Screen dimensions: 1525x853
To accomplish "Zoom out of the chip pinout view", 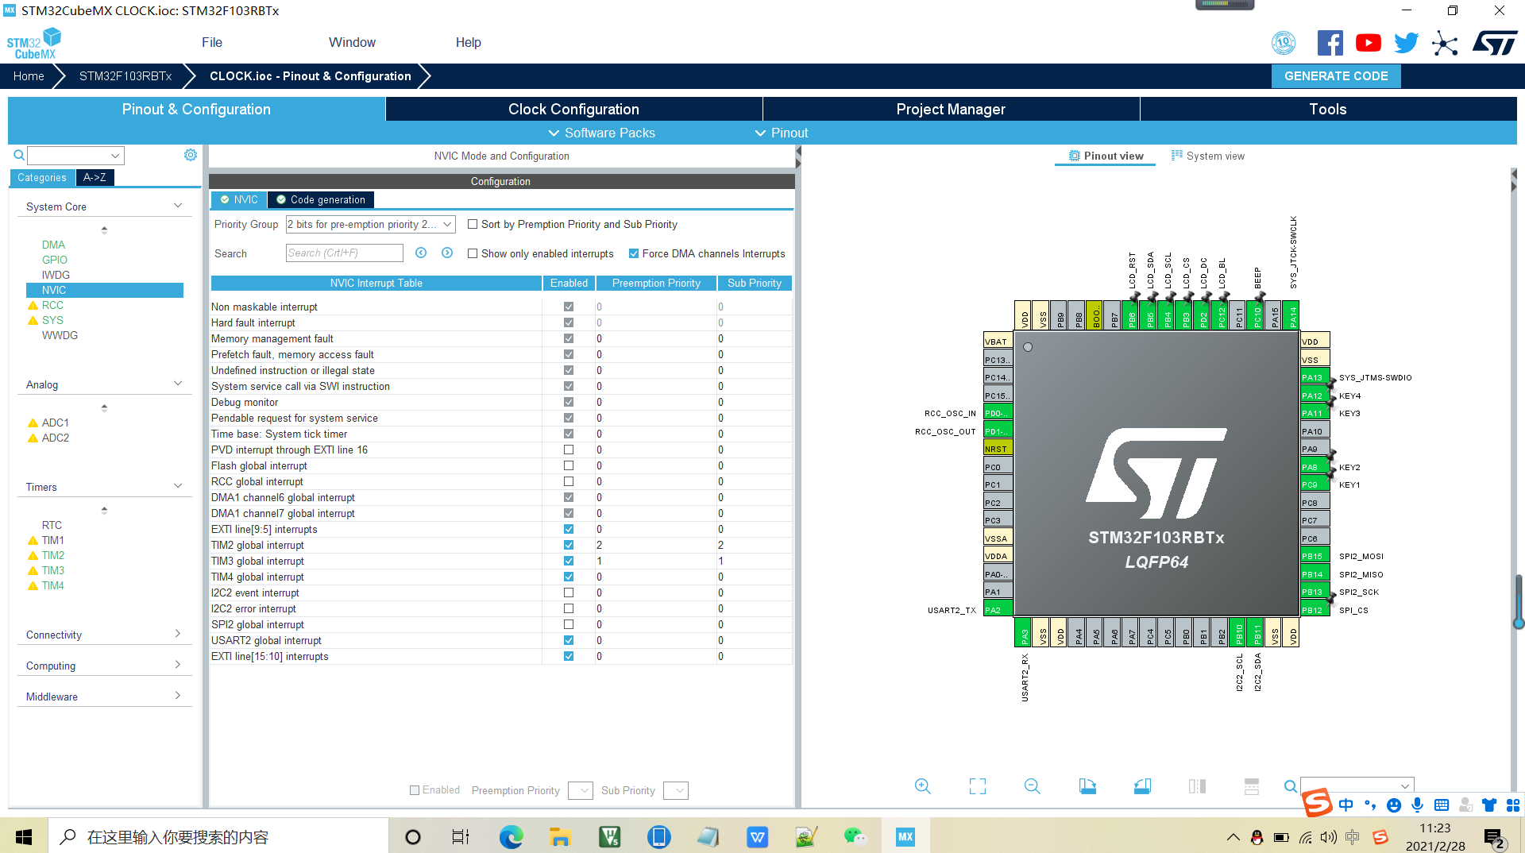I will tap(1032, 786).
